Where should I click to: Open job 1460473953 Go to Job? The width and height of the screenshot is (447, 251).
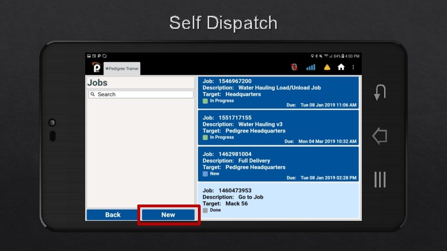pyautogui.click(x=278, y=200)
